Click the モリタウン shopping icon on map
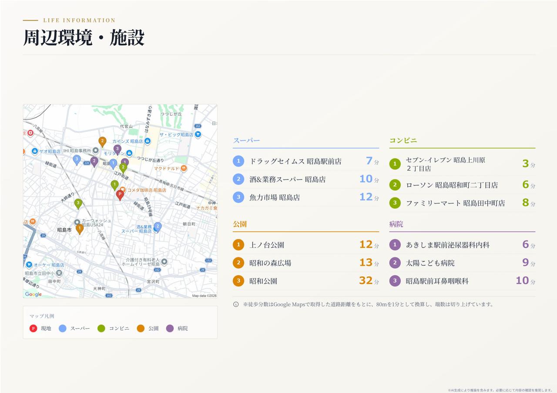 click(129, 153)
